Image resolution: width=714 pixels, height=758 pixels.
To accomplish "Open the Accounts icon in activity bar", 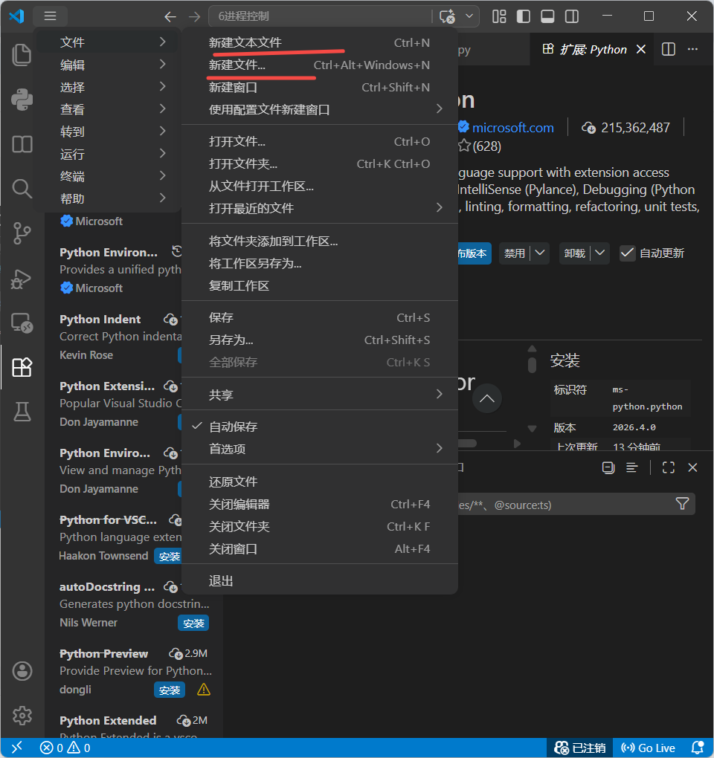I will pyautogui.click(x=22, y=671).
